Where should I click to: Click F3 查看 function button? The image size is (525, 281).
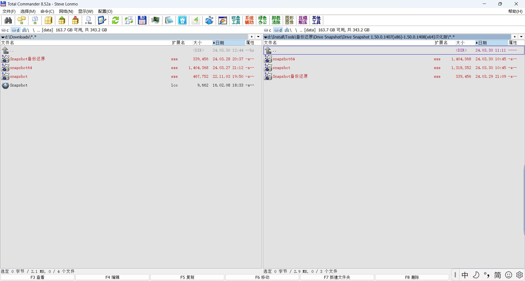37,277
